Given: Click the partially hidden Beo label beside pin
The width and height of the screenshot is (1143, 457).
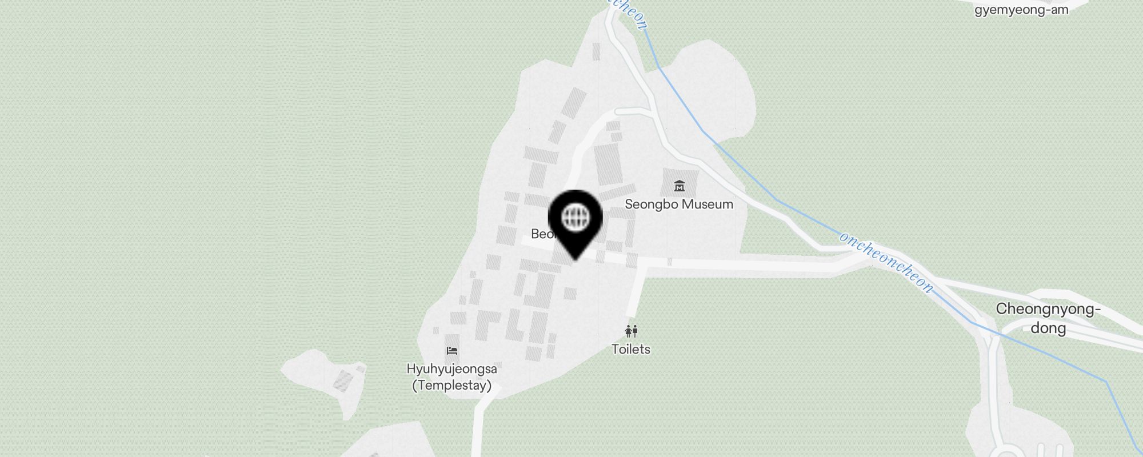Looking at the screenshot, I should click(539, 234).
